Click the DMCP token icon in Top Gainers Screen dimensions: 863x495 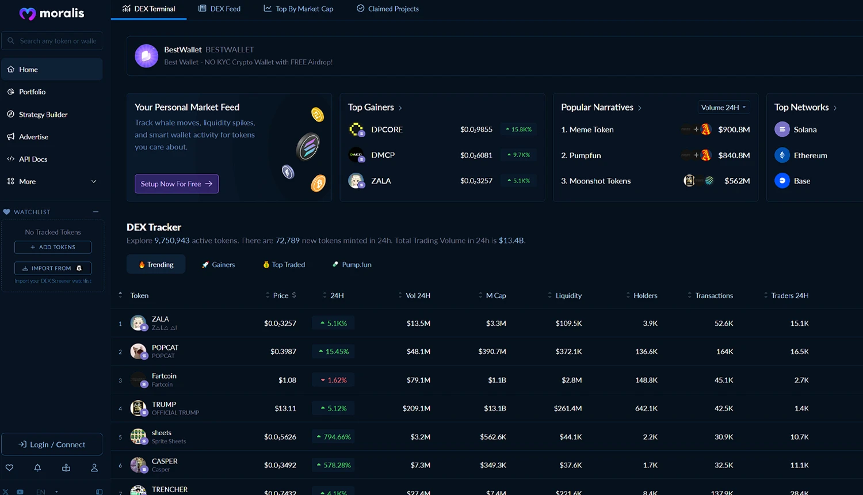357,155
